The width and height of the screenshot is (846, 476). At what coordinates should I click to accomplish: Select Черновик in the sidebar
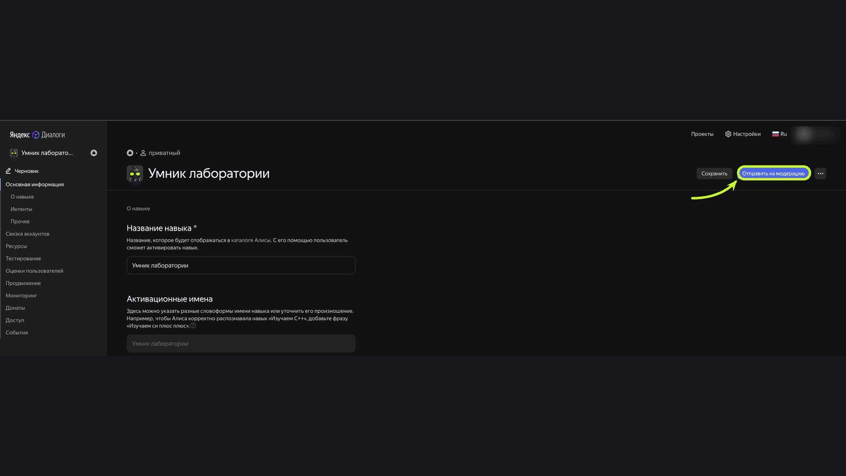(26, 171)
